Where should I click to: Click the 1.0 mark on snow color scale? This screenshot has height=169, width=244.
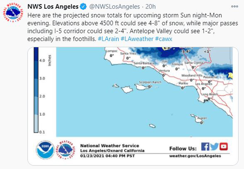tap(42, 114)
